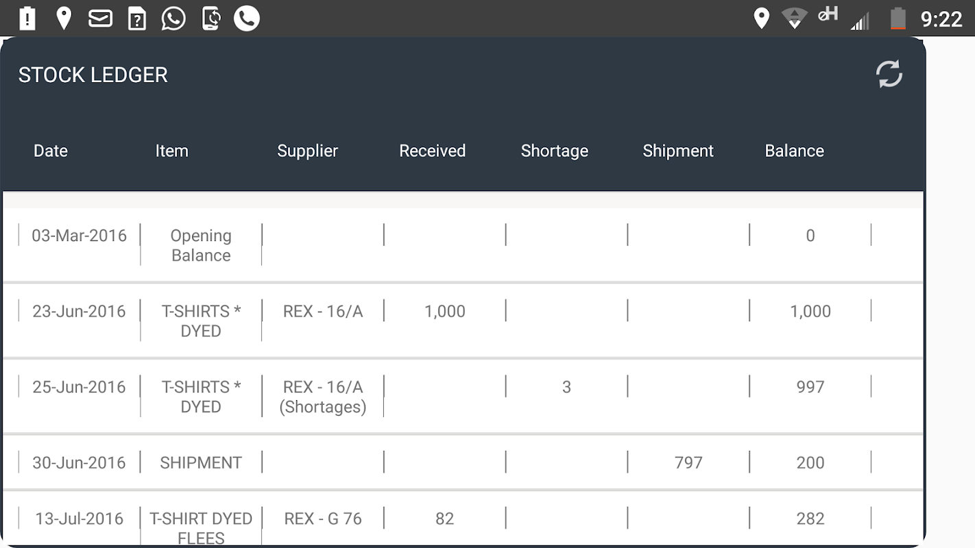Tap the Shortage column header

554,151
